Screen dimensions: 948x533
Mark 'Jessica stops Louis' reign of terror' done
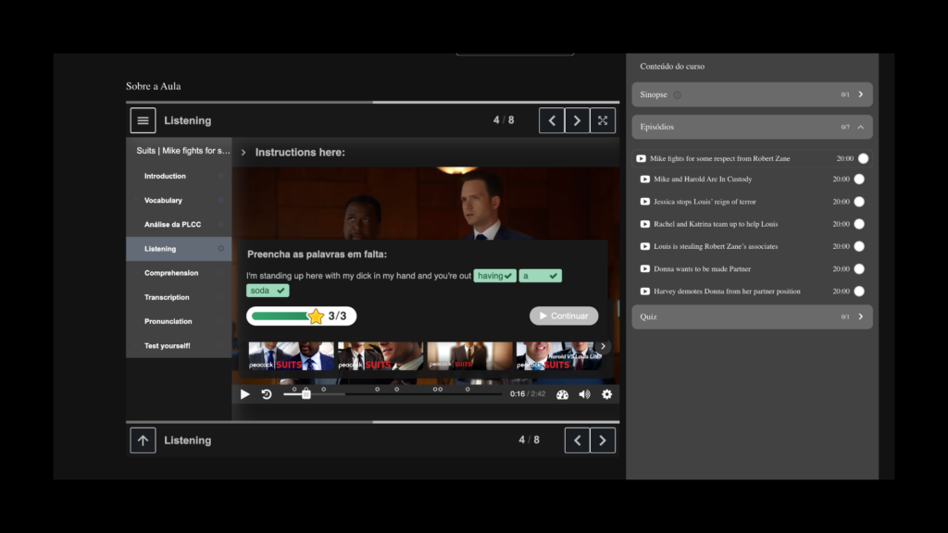(x=859, y=202)
